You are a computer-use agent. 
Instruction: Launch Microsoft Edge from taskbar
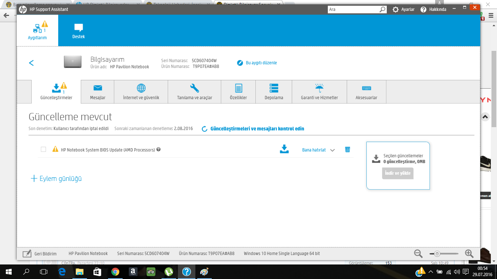(x=62, y=271)
